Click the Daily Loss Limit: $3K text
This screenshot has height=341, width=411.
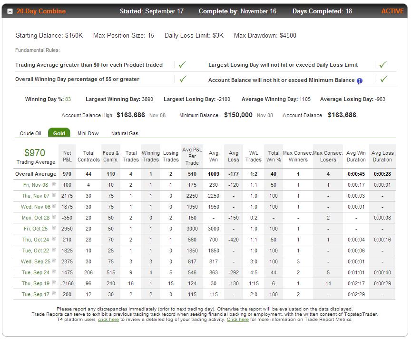coord(194,35)
